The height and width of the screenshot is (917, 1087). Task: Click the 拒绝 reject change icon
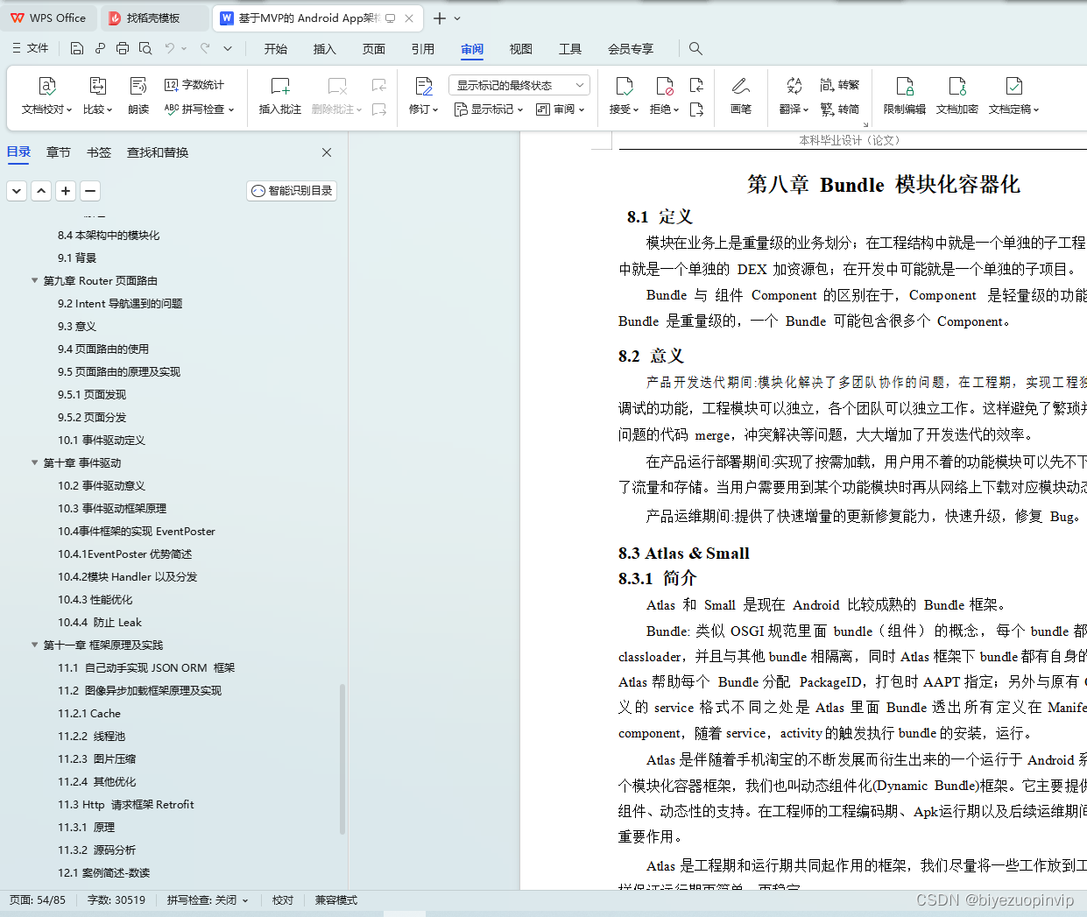[665, 86]
